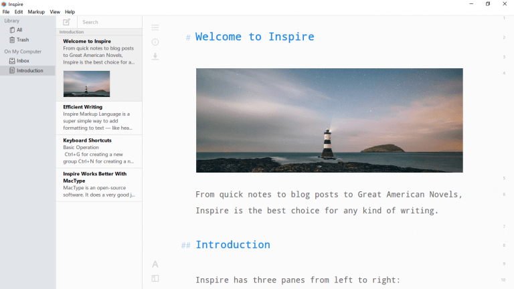Open the File menu
Image resolution: width=514 pixels, height=289 pixels.
[6, 12]
